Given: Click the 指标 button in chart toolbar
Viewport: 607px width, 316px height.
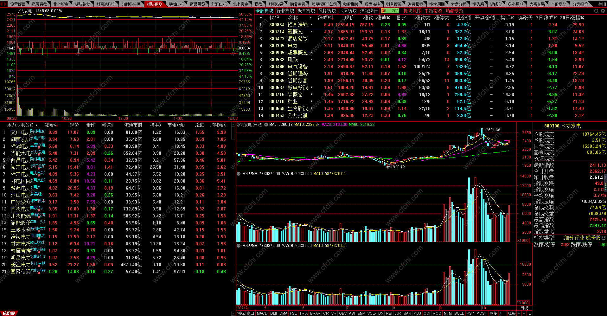Looking at the screenshot, I should point(241,313).
